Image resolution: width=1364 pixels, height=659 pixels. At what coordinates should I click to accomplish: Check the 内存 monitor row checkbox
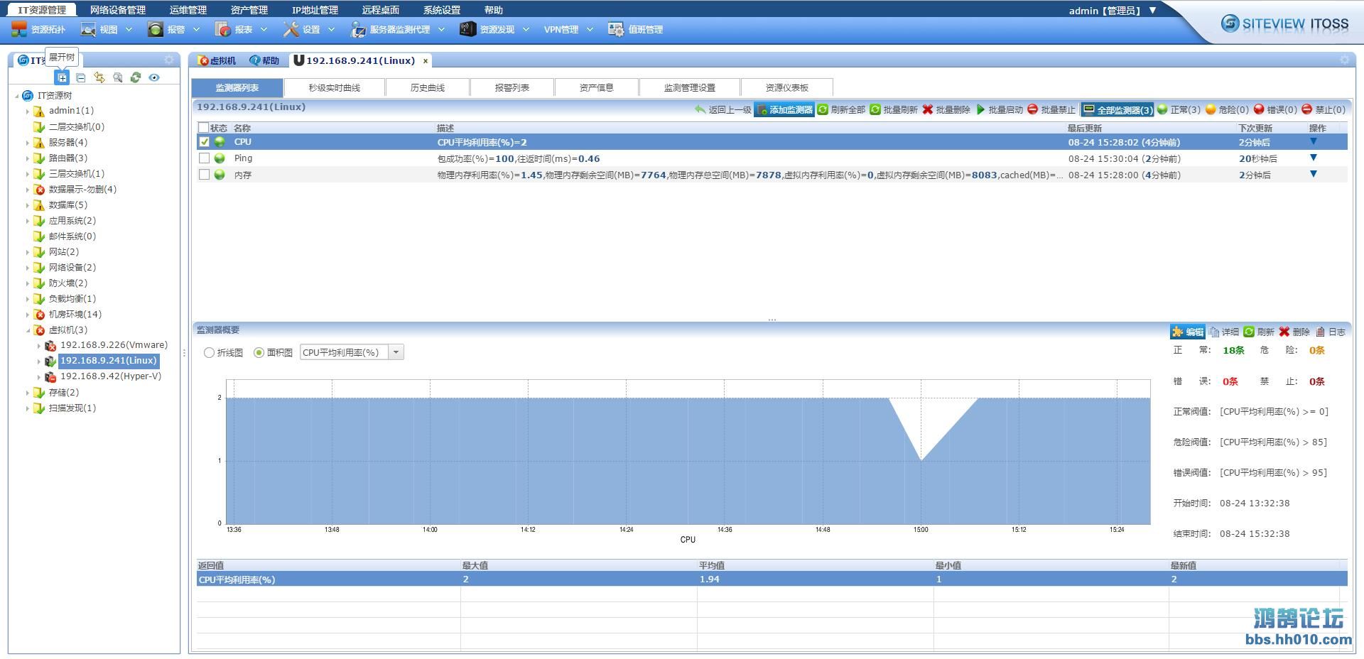(x=204, y=175)
